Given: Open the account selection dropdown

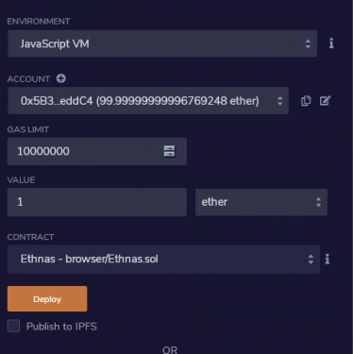Looking at the screenshot, I should pyautogui.click(x=148, y=101).
